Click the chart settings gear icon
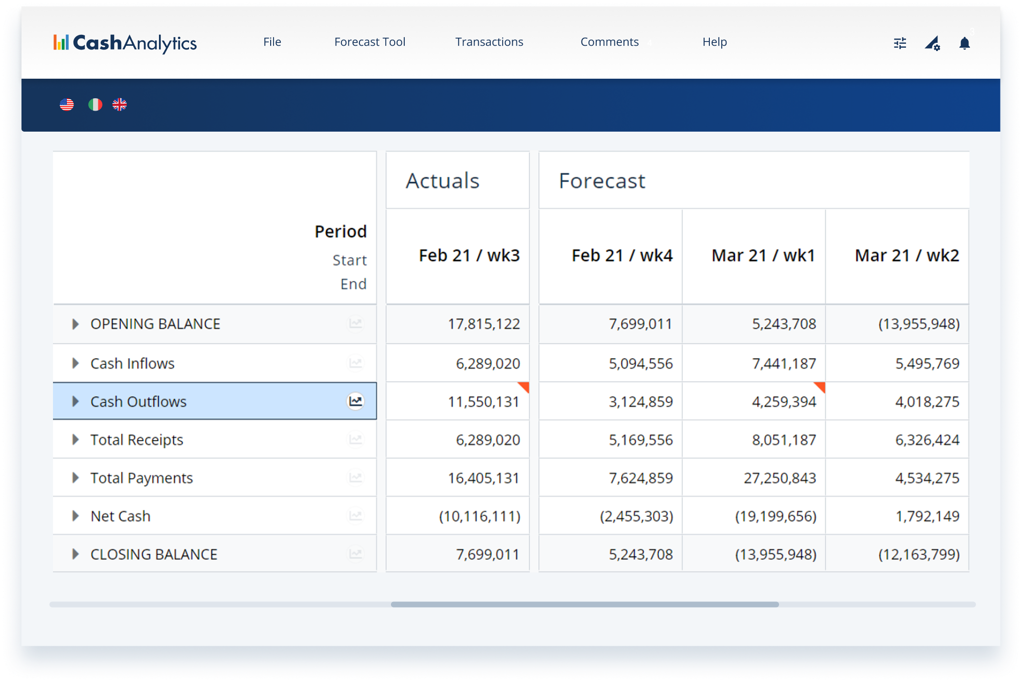Screen dimensions: 1022x682 pyautogui.click(x=932, y=43)
